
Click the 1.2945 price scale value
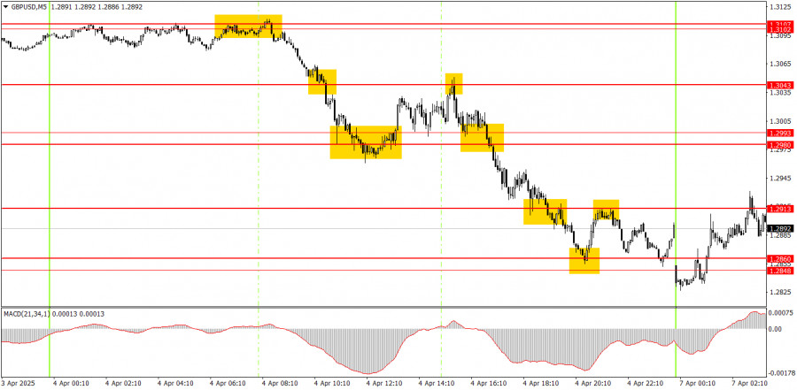[x=781, y=179]
